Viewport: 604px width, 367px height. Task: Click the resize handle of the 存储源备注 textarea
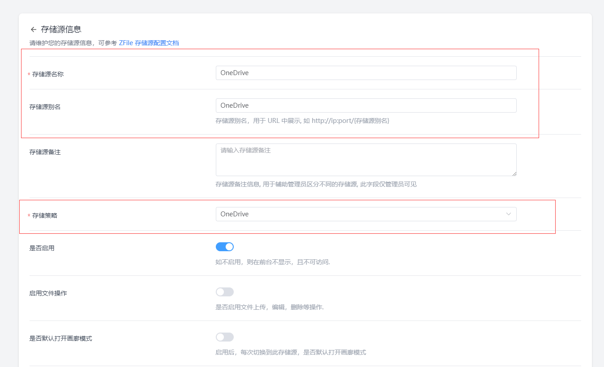click(x=514, y=173)
